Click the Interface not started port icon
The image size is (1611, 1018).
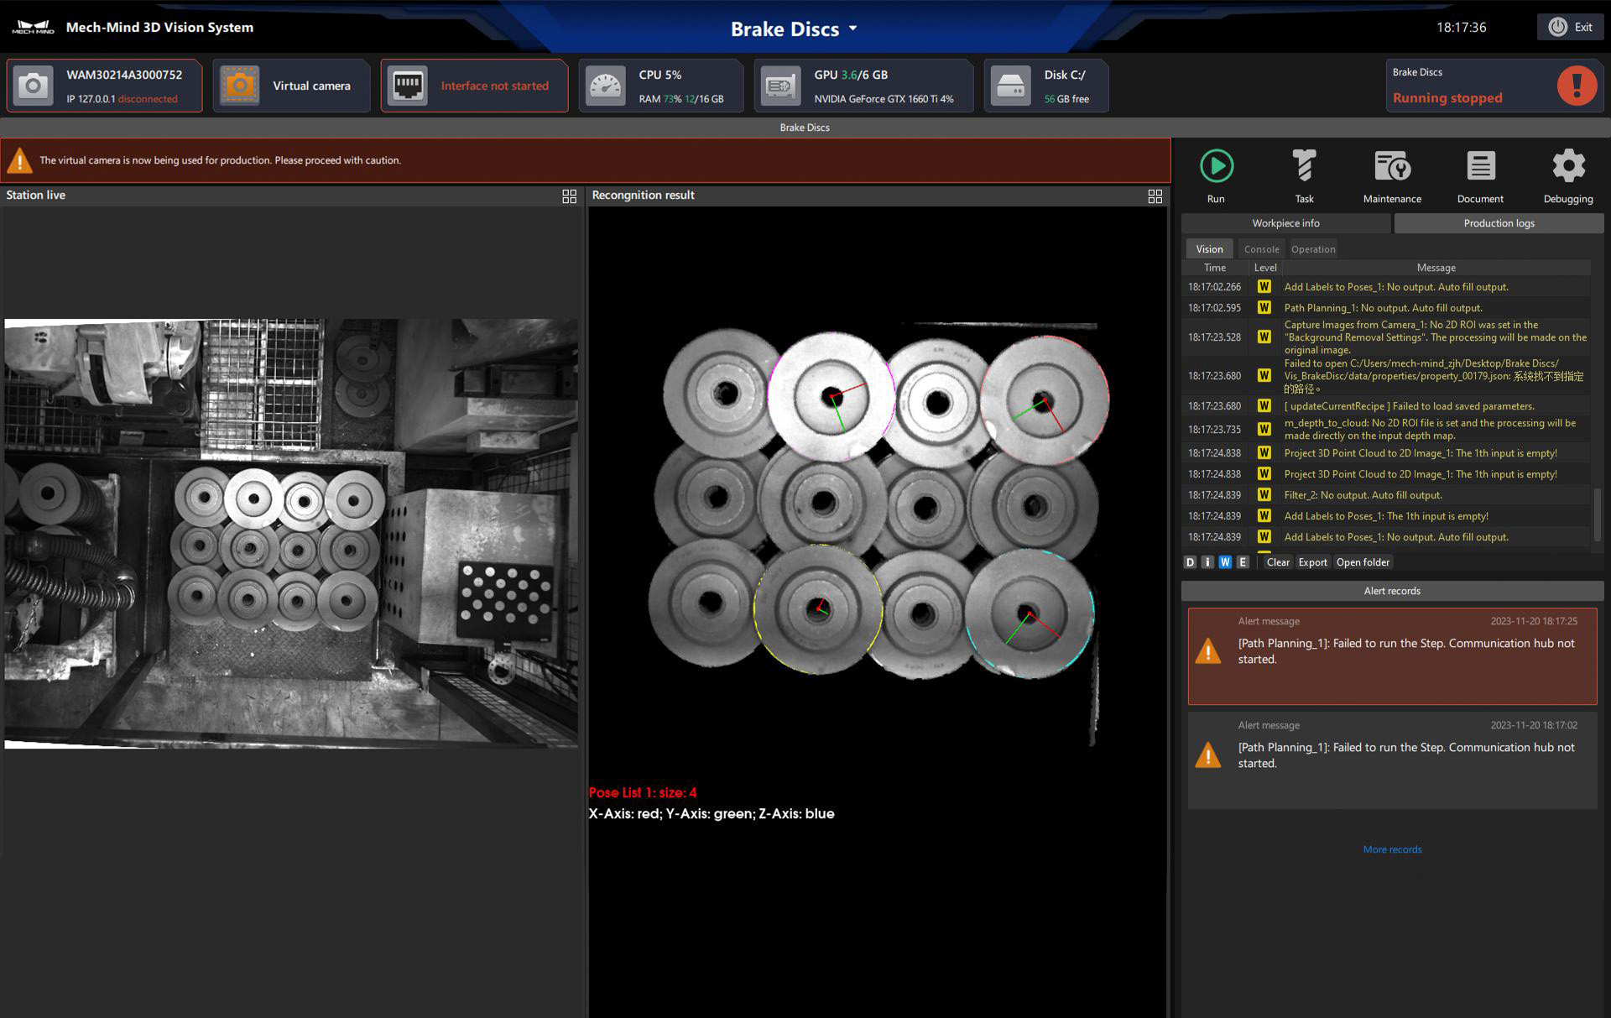(408, 86)
